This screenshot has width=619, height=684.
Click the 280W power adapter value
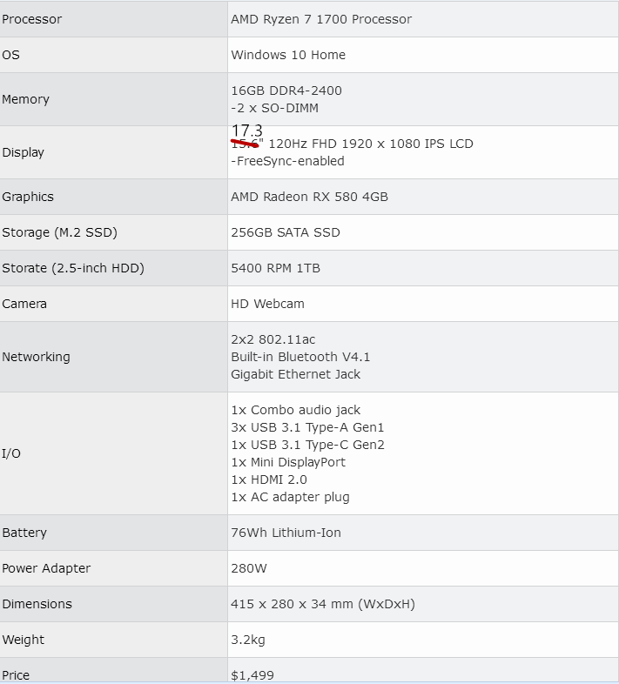(248, 568)
